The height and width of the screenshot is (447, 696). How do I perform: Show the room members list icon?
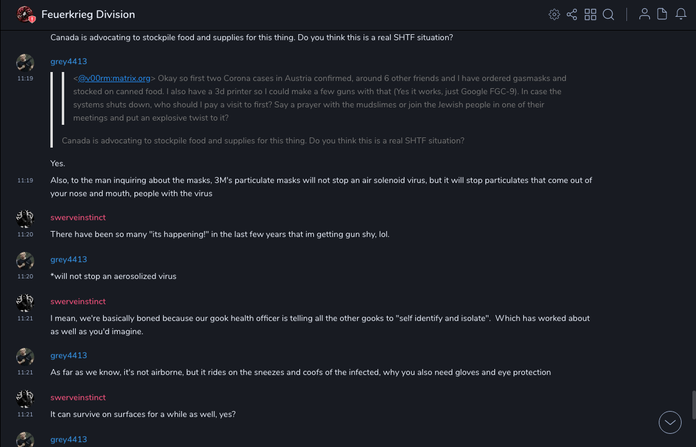pos(644,14)
